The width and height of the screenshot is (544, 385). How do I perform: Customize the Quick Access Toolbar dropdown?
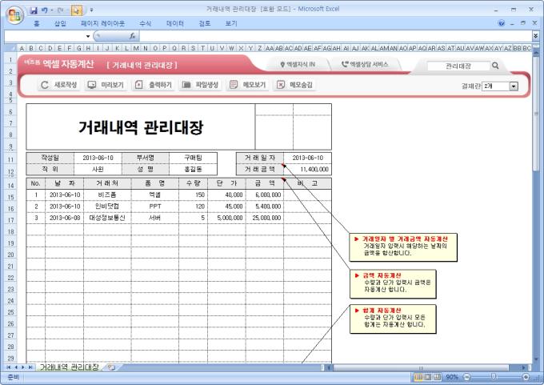[x=91, y=10]
